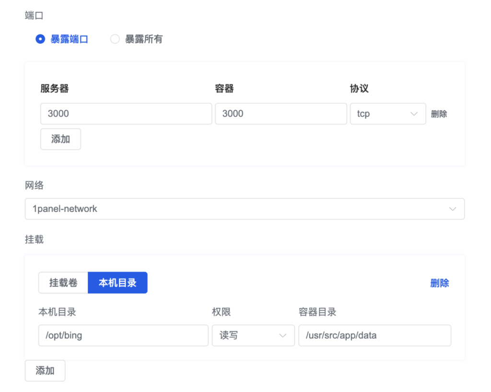Focus the 容器 port field with 3000
The image size is (491, 392).
(x=281, y=114)
